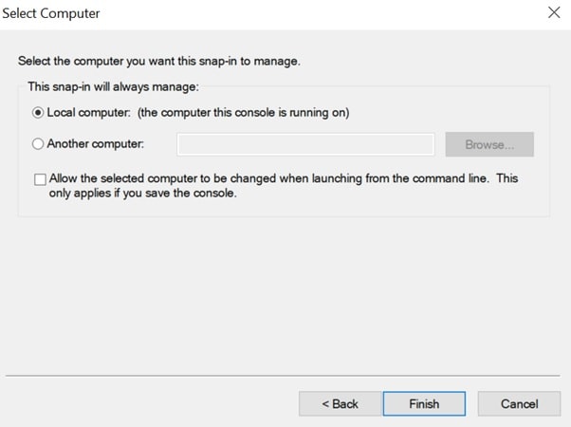Select the Local computer radio button
Image resolution: width=571 pixels, height=427 pixels.
pos(38,113)
